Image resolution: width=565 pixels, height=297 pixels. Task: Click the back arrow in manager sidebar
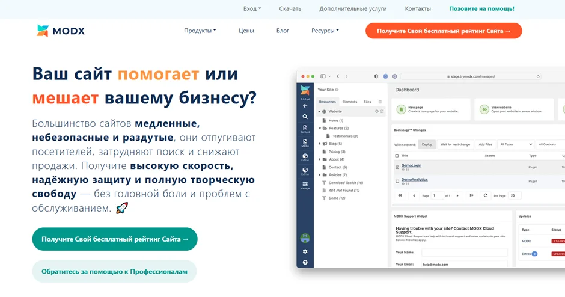click(x=305, y=106)
